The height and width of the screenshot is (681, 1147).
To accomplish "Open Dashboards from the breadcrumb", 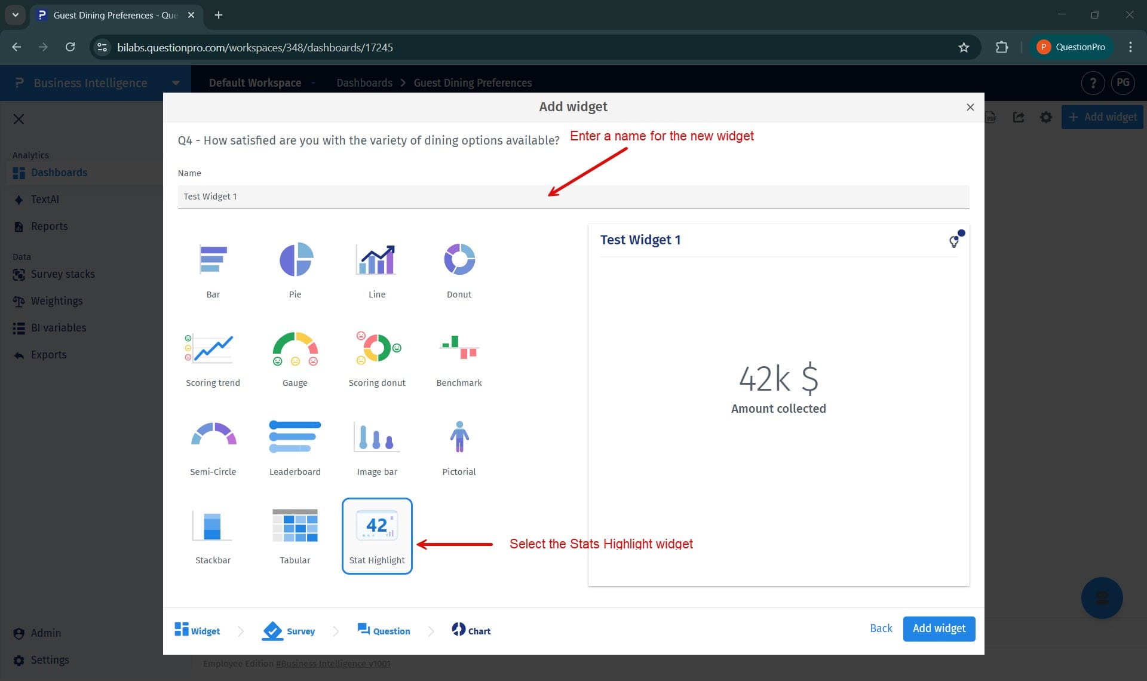I will point(364,82).
